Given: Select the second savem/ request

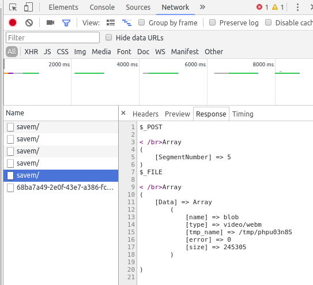Looking at the screenshot, I should coord(61,139).
